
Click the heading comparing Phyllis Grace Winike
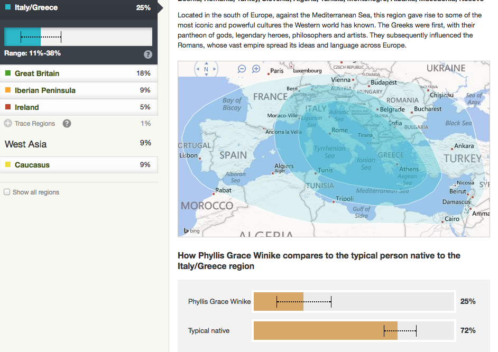coord(319,261)
